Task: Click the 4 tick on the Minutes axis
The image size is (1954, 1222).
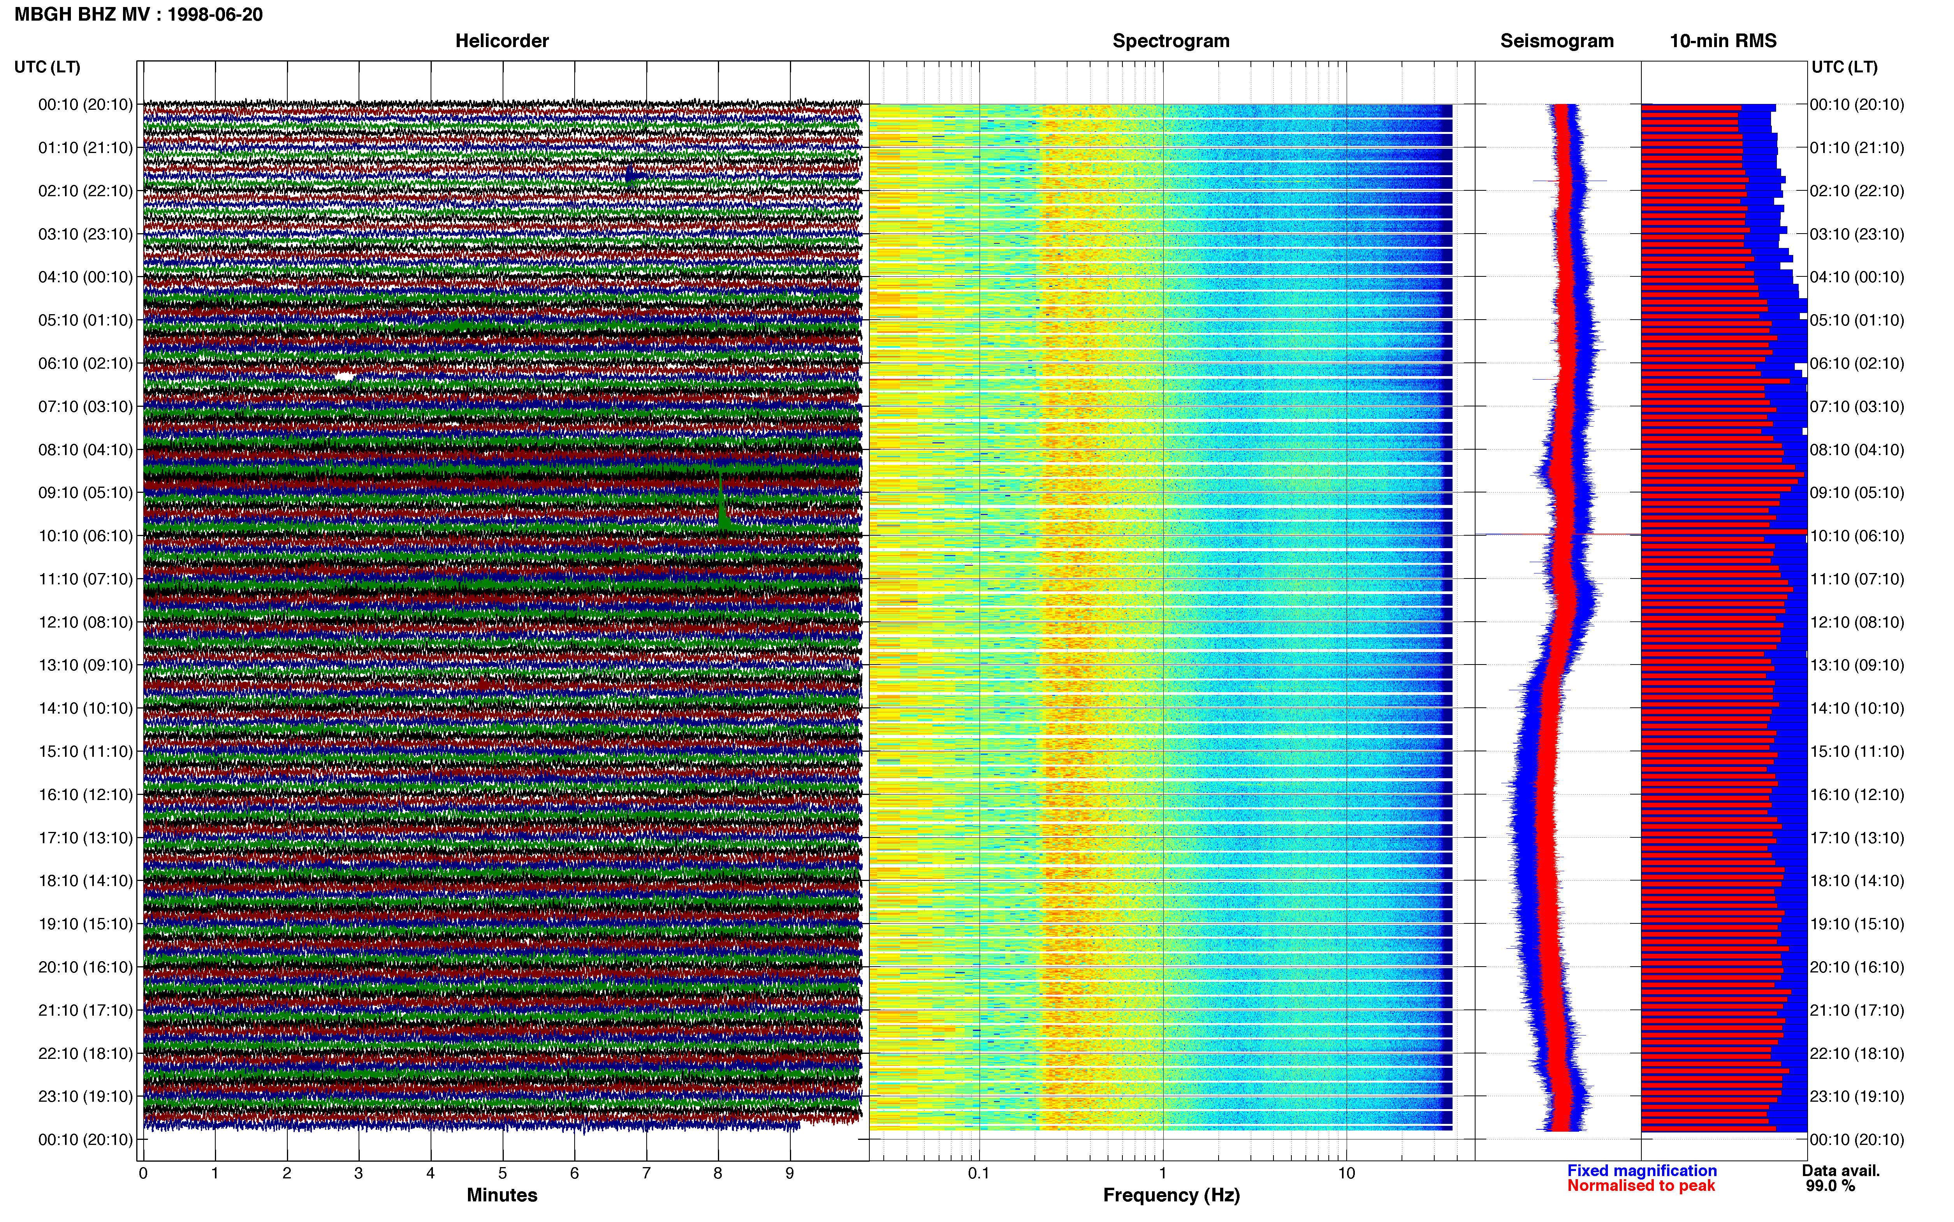Action: pos(431,1173)
